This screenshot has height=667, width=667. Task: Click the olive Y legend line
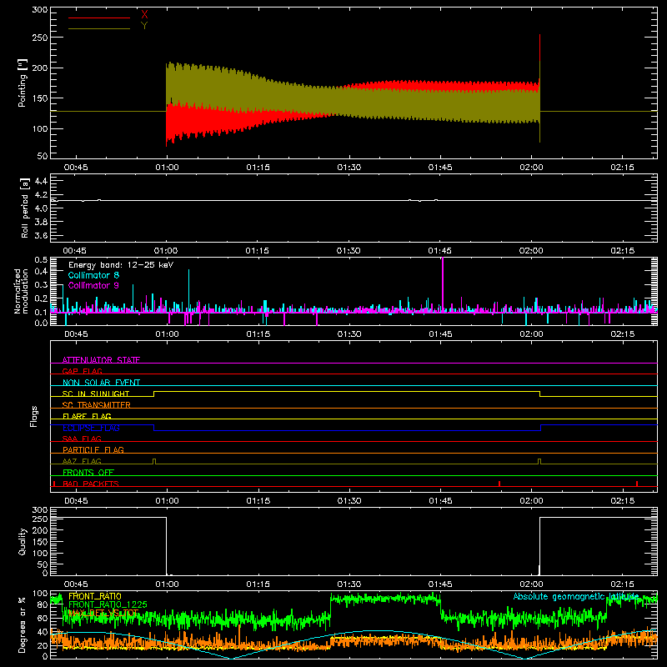point(99,28)
